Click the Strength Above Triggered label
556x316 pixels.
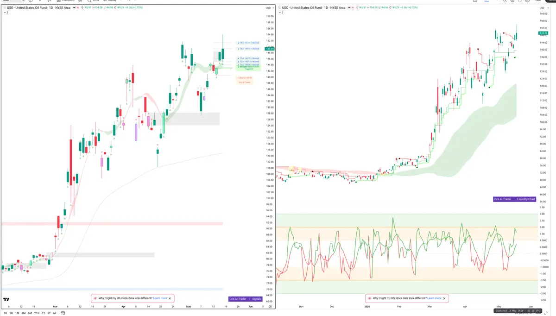[x=248, y=68]
